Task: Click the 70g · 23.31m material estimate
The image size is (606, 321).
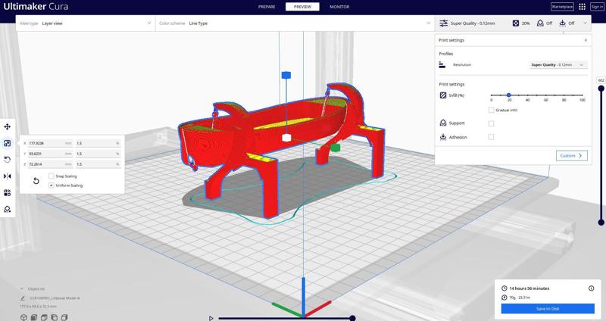Action: (x=520, y=298)
